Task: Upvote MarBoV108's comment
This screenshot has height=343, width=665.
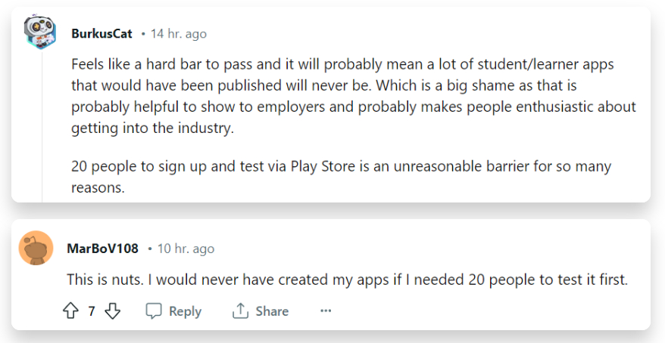Action: (72, 311)
